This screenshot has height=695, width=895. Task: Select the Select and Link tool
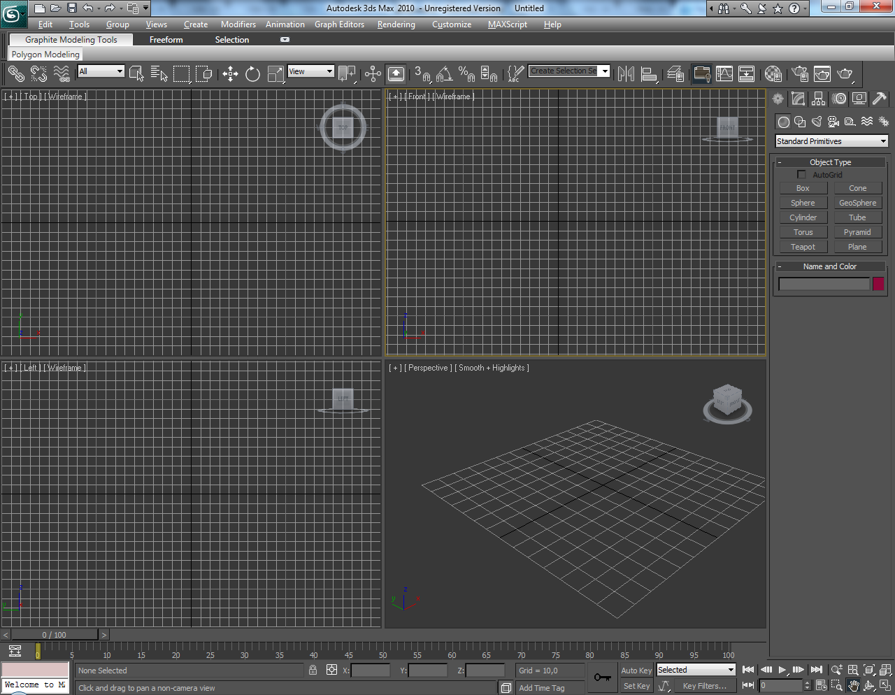(16, 73)
